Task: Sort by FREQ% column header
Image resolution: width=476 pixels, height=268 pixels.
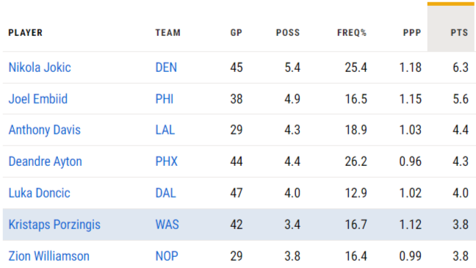Action: [x=352, y=32]
